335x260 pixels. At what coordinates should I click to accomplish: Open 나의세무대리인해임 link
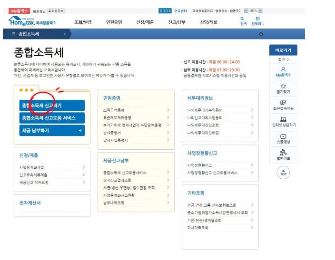tap(203, 133)
